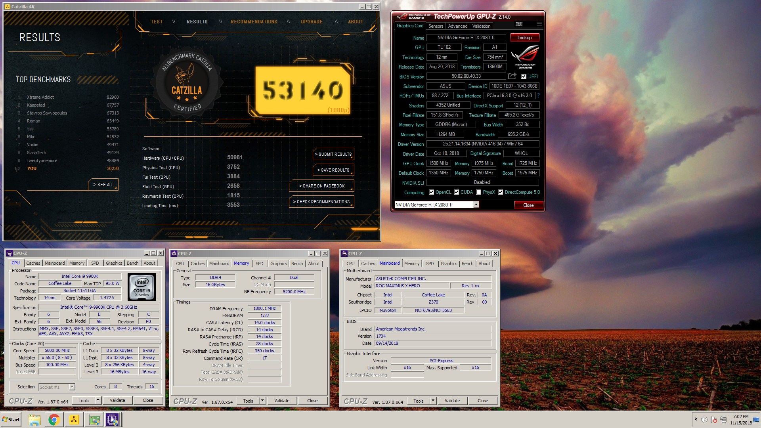The image size is (761, 428).
Task: Click the Catzilla Certified badge
Action: coord(187,82)
